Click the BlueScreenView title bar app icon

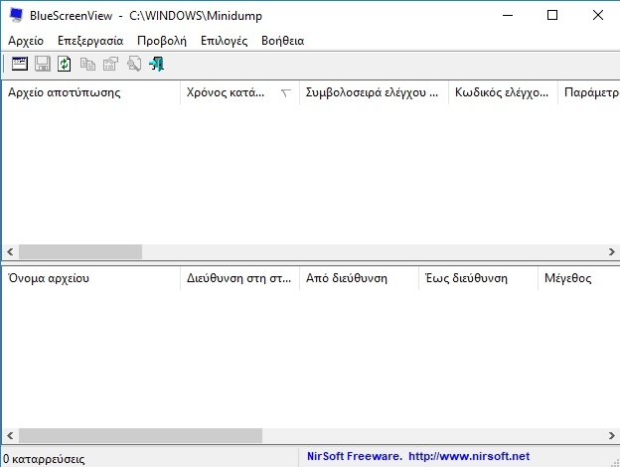tap(17, 15)
